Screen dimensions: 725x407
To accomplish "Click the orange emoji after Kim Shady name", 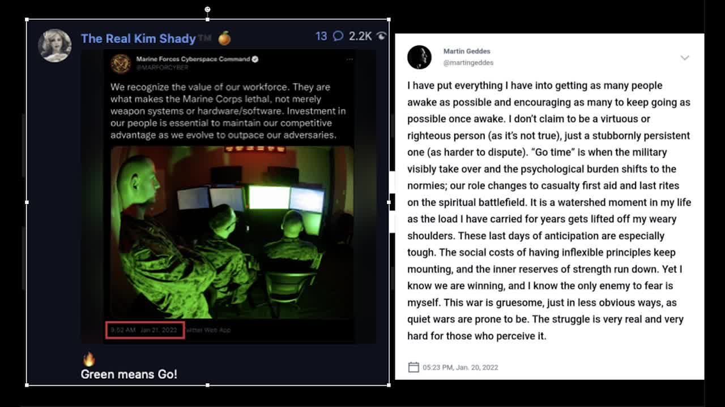I will pyautogui.click(x=224, y=38).
